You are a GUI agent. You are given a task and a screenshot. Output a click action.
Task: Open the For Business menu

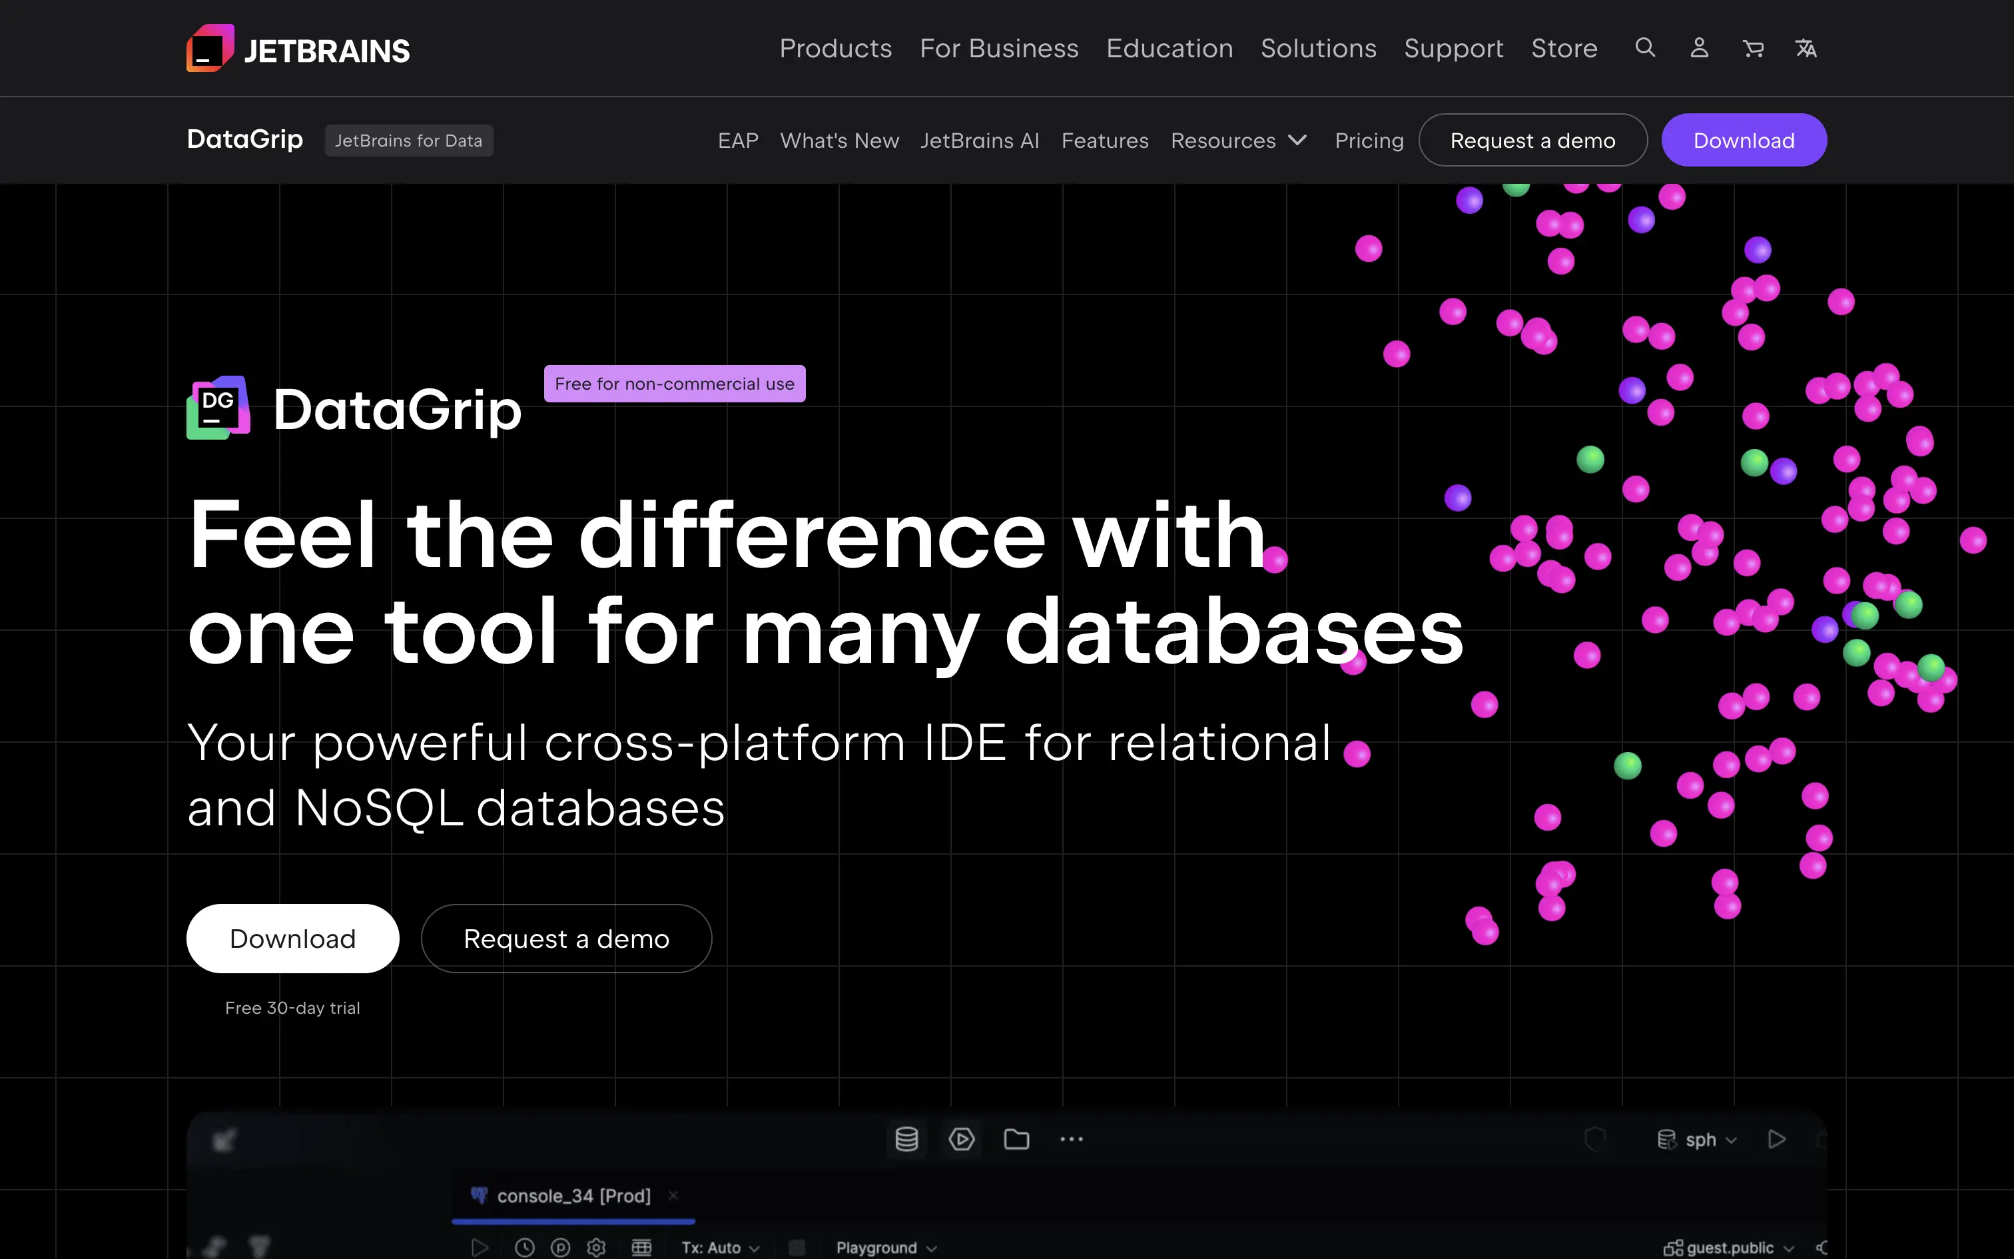point(999,48)
